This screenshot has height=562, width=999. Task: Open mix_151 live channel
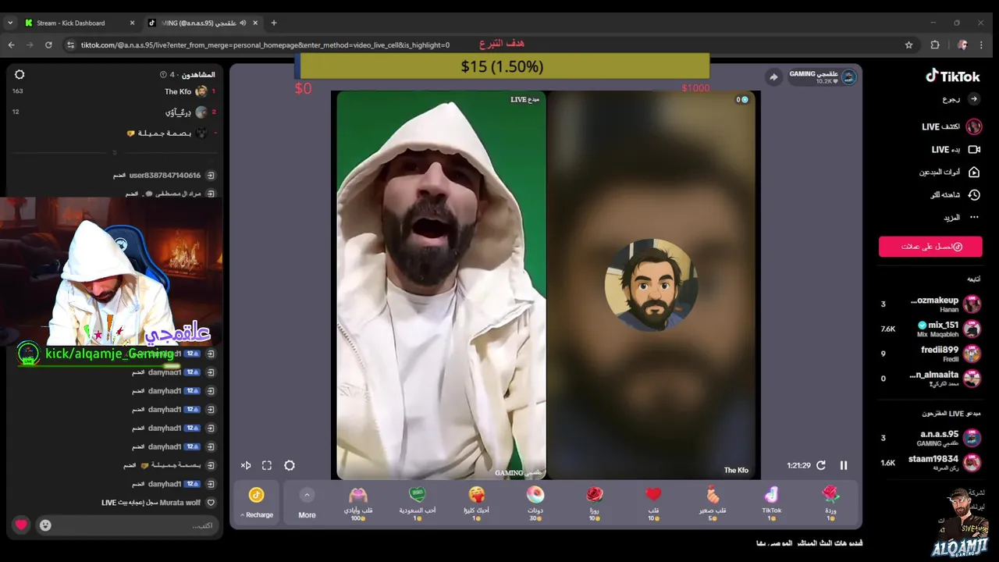[x=930, y=329]
